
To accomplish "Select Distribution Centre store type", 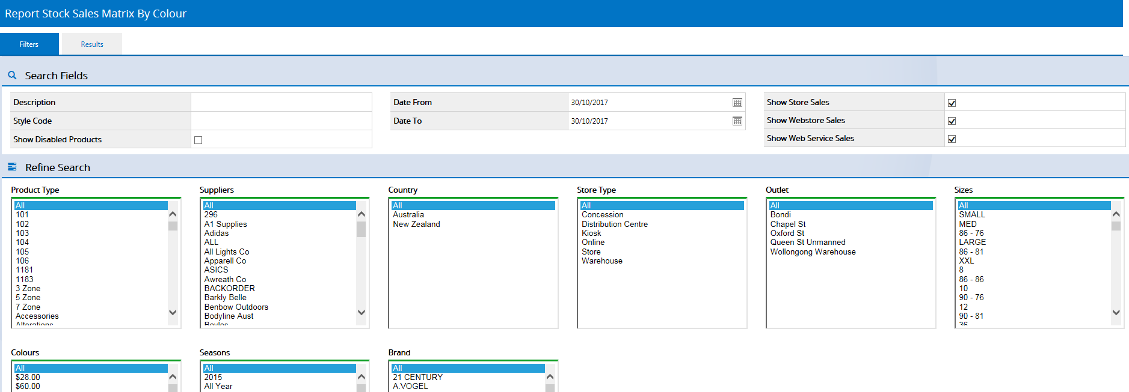I will pos(662,224).
